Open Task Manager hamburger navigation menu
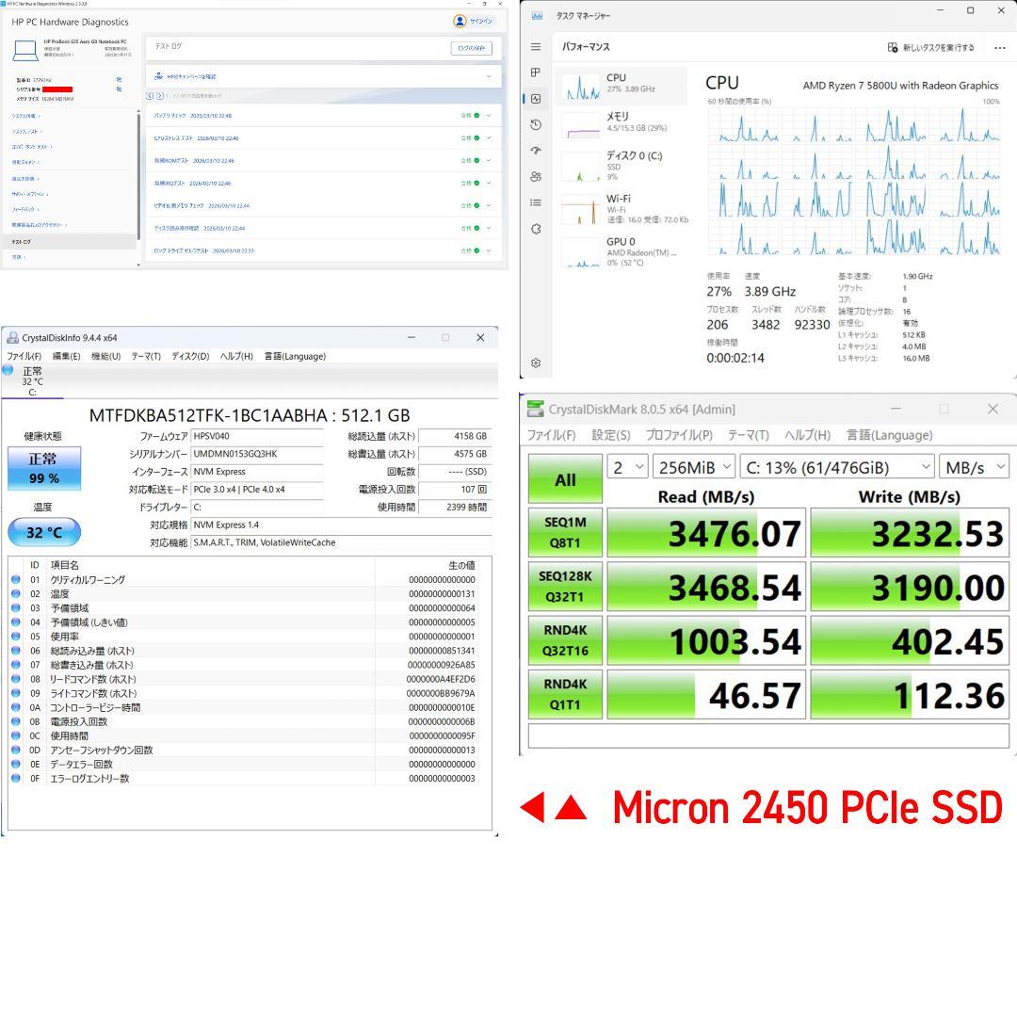 tap(536, 47)
